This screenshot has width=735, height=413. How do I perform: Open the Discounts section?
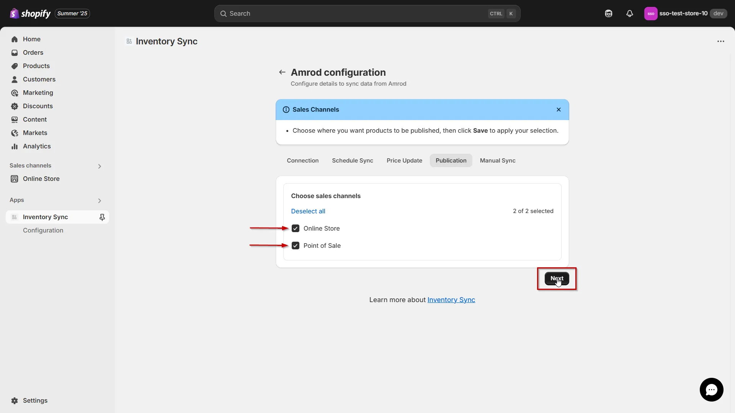point(38,106)
